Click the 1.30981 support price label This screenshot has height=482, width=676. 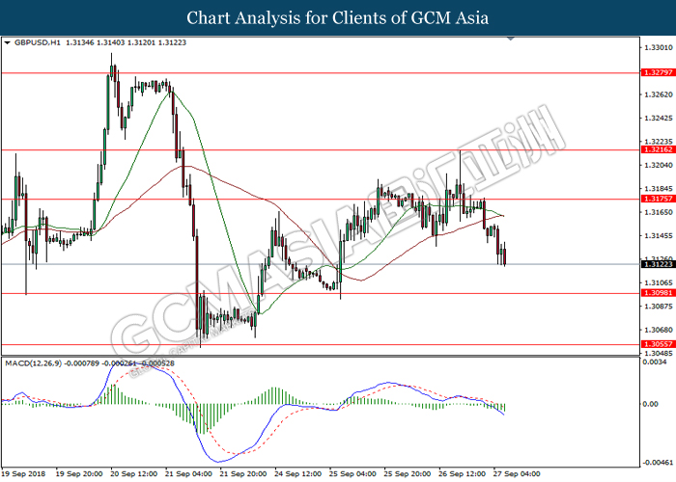point(658,293)
